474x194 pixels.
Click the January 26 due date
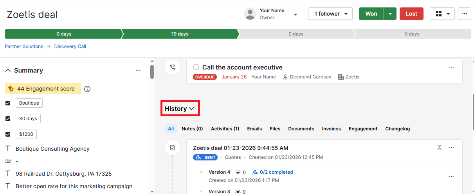click(x=234, y=77)
